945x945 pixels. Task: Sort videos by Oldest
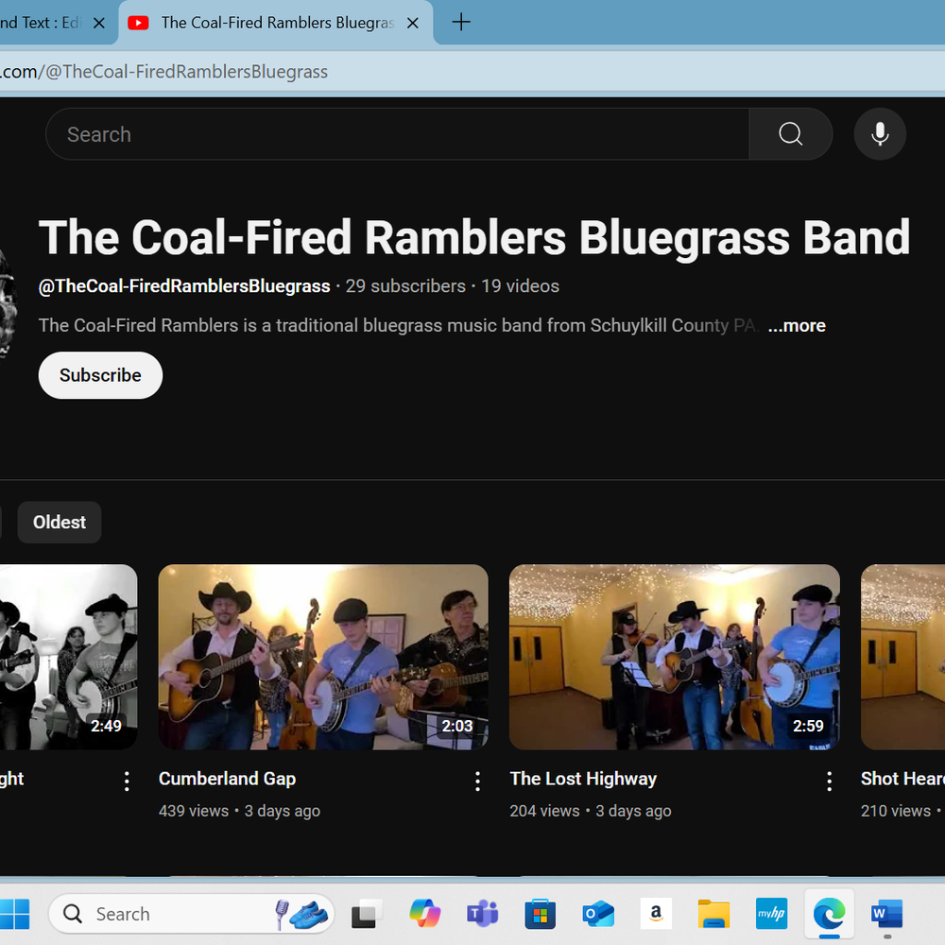[60, 523]
